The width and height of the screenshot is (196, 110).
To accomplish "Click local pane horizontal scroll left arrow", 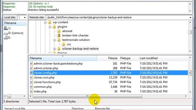I will pyautogui.click(x=5, y=96).
